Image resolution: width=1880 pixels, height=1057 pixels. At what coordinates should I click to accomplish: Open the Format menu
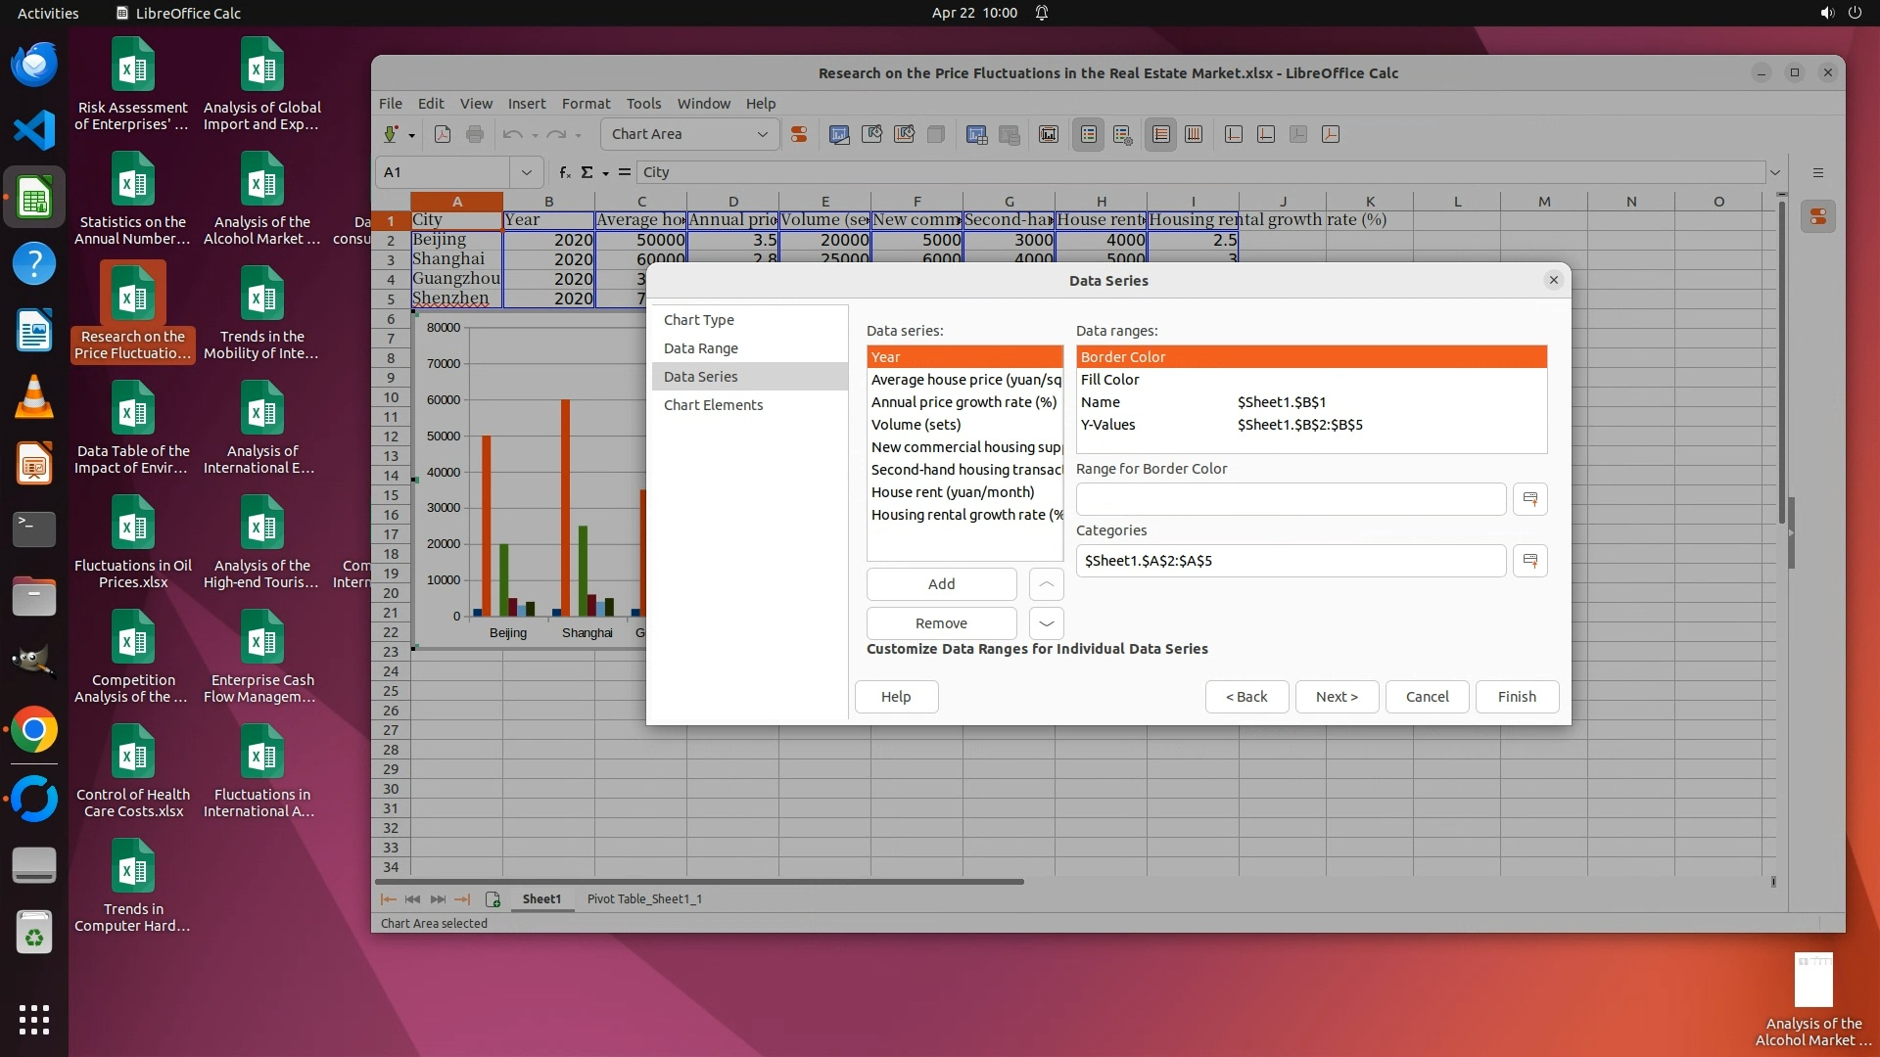click(x=585, y=104)
